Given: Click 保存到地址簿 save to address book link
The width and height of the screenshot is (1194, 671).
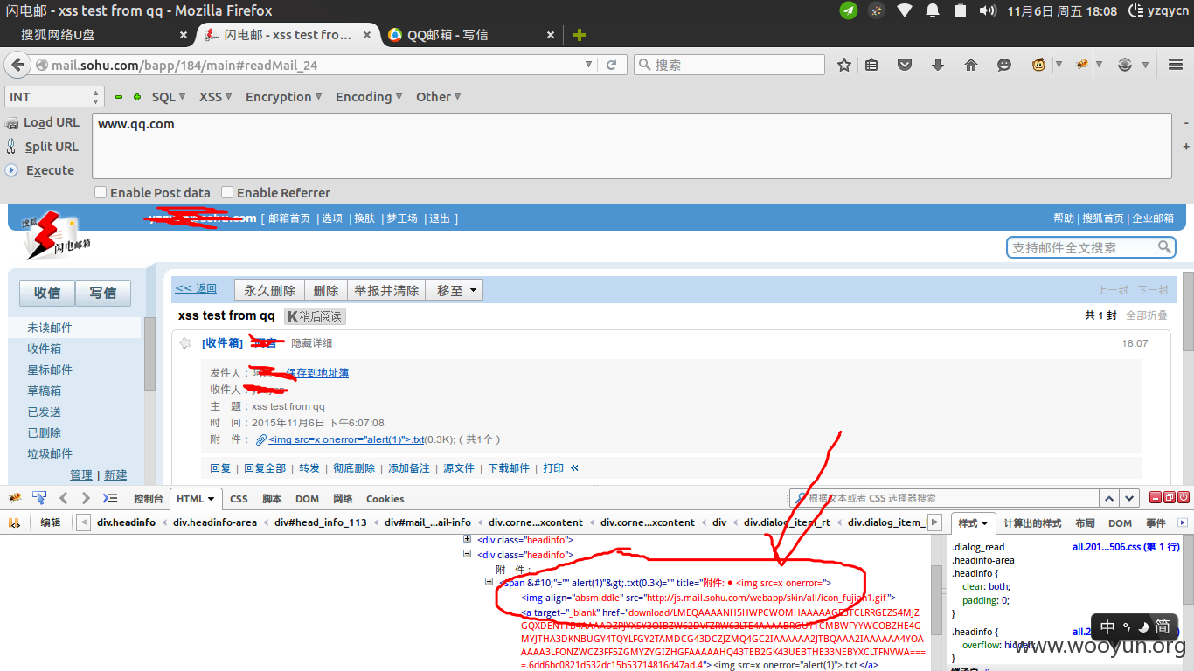Looking at the screenshot, I should click(317, 373).
